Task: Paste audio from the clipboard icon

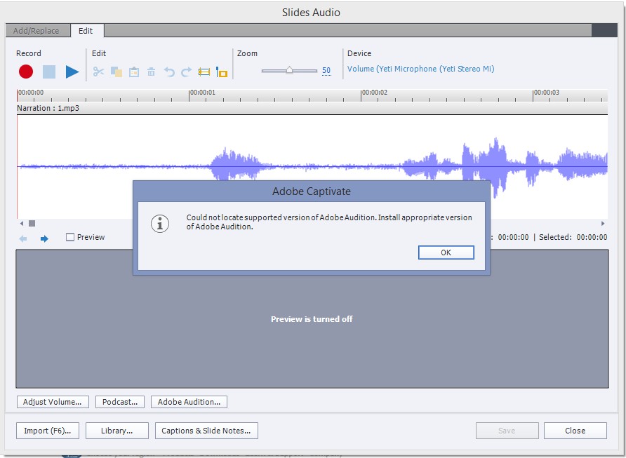Action: 134,72
